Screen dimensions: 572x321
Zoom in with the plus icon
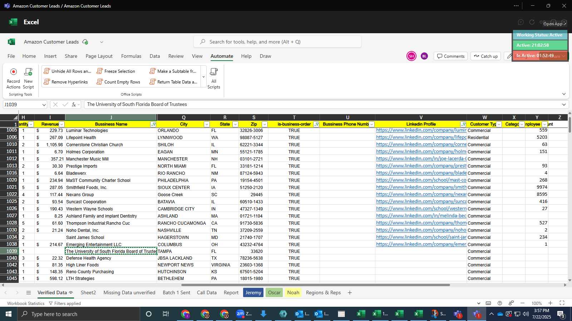click(551, 303)
